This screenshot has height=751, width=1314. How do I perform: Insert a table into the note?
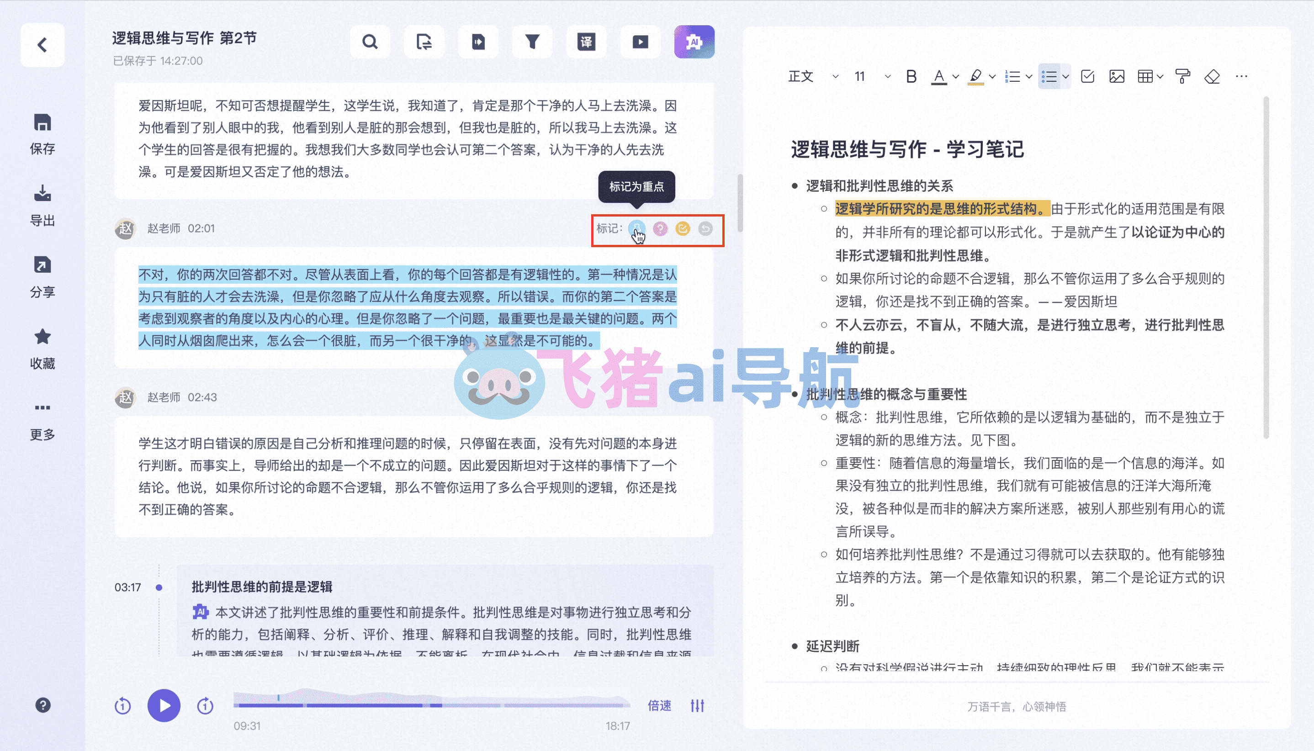pyautogui.click(x=1145, y=77)
